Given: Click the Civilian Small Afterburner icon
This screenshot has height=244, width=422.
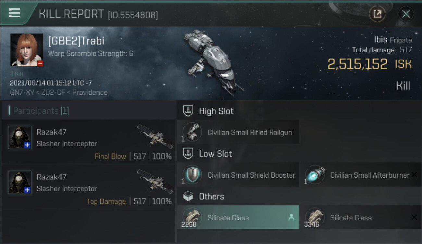Looking at the screenshot, I should (315, 175).
